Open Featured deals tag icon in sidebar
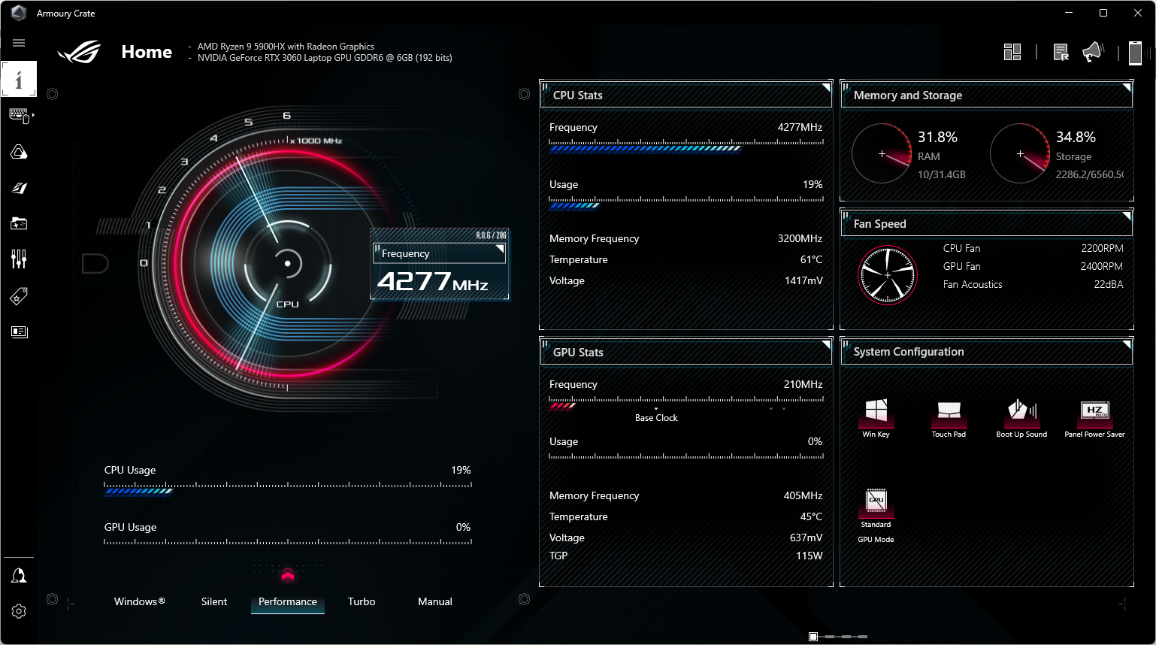 click(19, 296)
